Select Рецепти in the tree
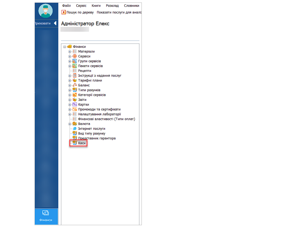 [85, 71]
